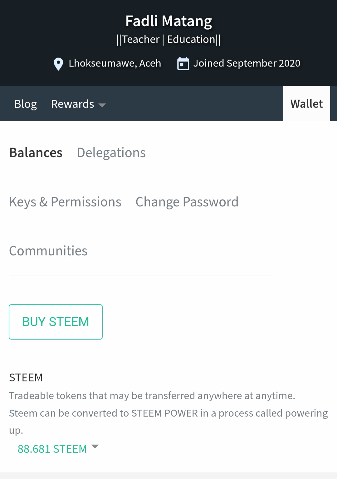Click the Teacher | Education bio line
The width and height of the screenshot is (337, 479).
pyautogui.click(x=168, y=40)
